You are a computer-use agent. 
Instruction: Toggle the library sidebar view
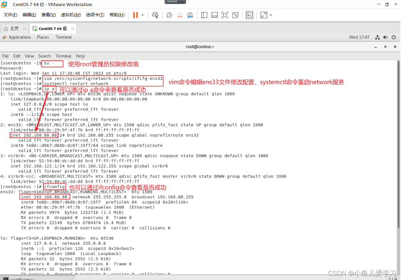204,15
